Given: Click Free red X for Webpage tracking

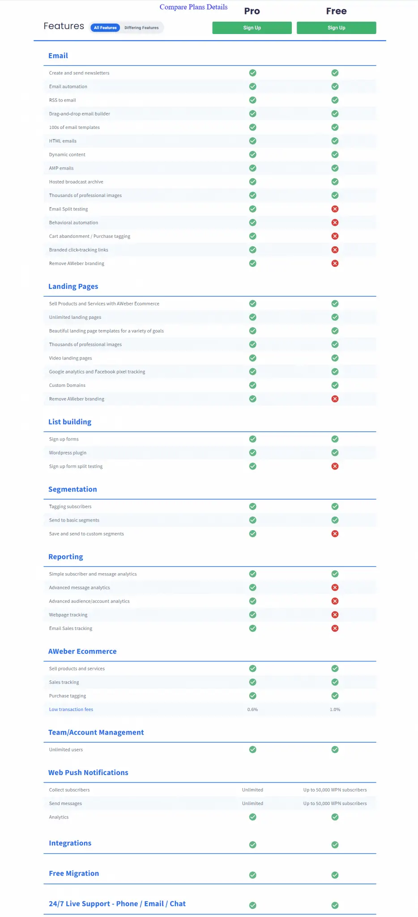Looking at the screenshot, I should (x=335, y=615).
